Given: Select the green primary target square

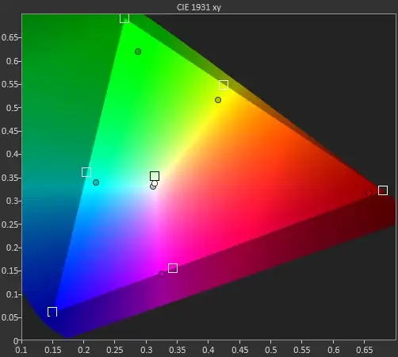Looking at the screenshot, I should click(x=124, y=18).
